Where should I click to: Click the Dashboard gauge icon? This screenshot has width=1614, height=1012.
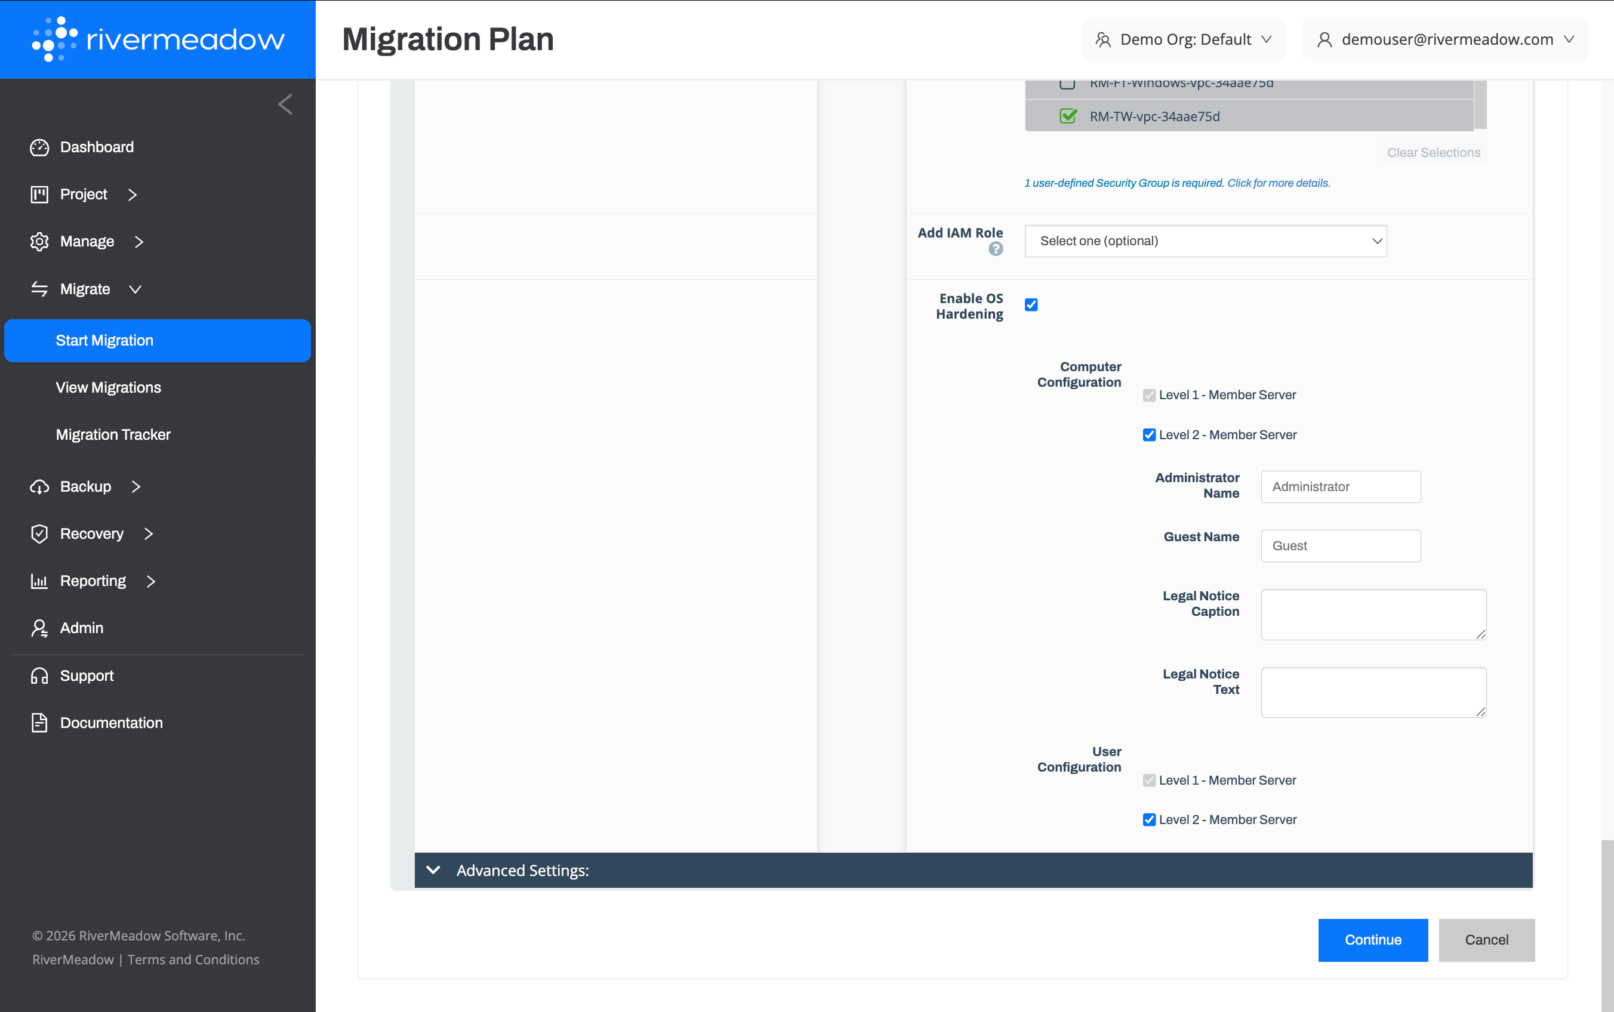[x=39, y=147]
